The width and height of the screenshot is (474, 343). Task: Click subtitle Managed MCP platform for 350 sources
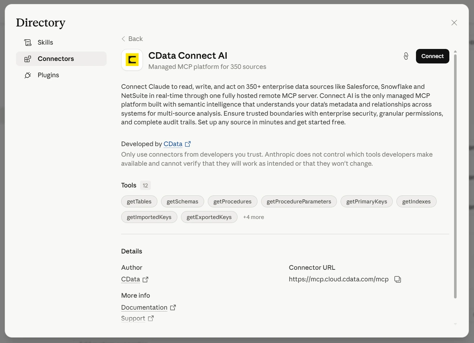click(x=207, y=67)
